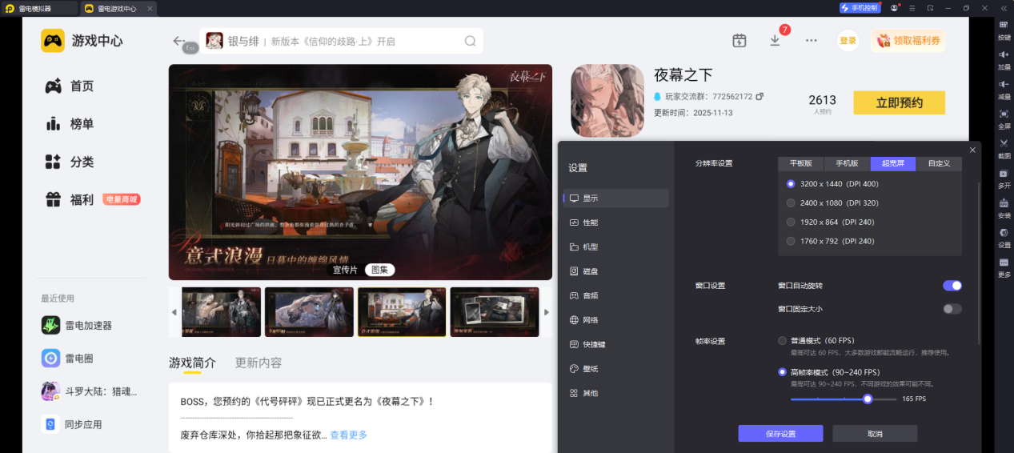
Task: Open the 榜单 rankings icon
Action: point(54,123)
